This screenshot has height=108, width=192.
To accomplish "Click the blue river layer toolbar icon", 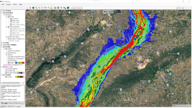I will [65, 8].
